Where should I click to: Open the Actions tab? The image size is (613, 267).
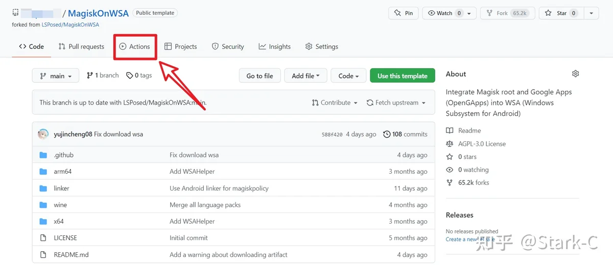click(135, 46)
